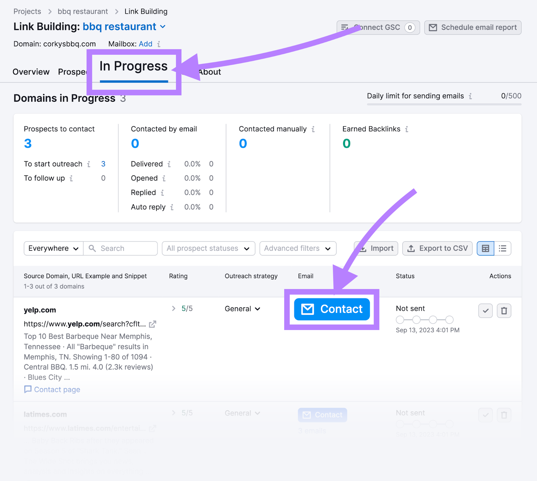Image resolution: width=537 pixels, height=481 pixels.
Task: Switch to list view layout
Action: [502, 248]
